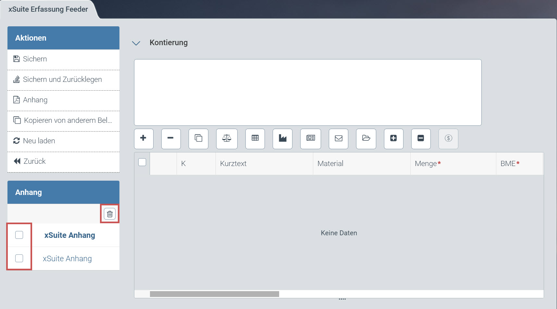The width and height of the screenshot is (557, 309).
Task: Open the bold xSuite Anhang link
Action: (x=69, y=235)
